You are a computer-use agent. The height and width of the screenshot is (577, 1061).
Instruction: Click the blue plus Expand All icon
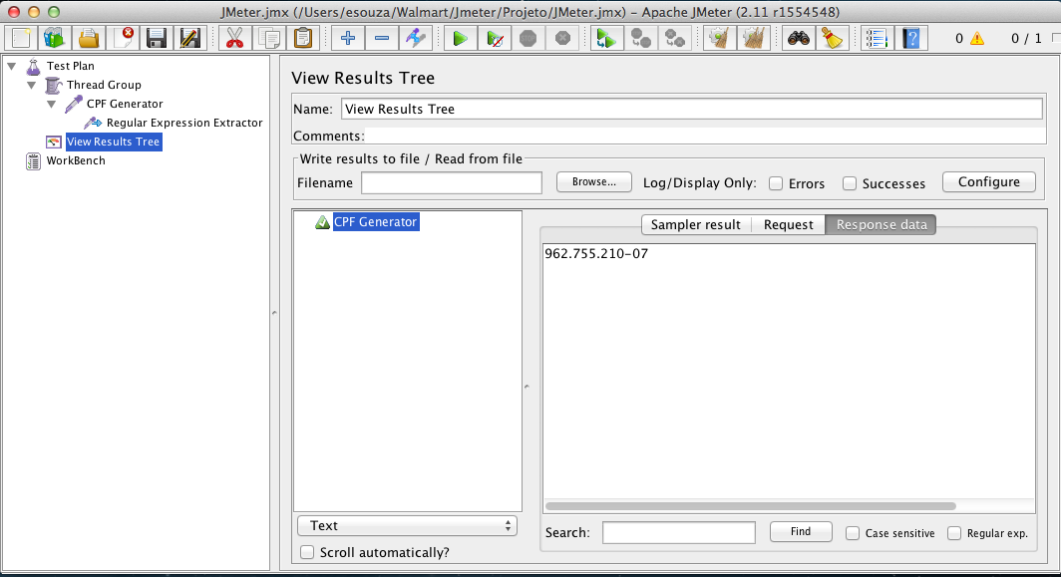[x=348, y=38]
